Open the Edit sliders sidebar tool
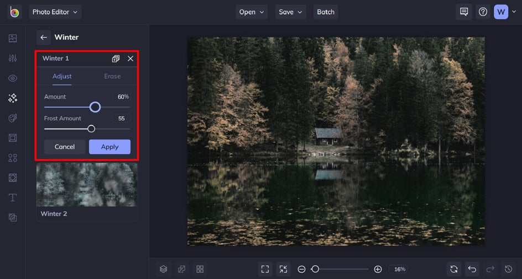The height and width of the screenshot is (279, 522). tap(13, 58)
